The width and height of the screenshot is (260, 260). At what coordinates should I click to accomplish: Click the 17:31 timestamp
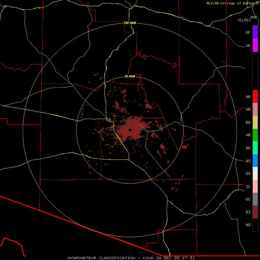[x=188, y=258]
